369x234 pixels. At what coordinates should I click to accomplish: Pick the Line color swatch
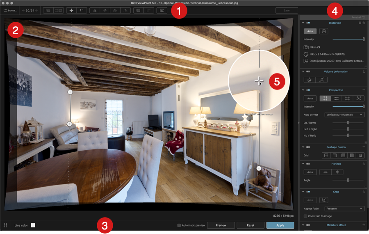pyautogui.click(x=33, y=225)
